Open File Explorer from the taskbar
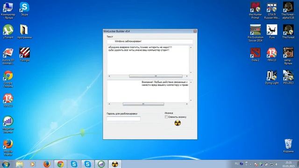The height and width of the screenshot is (168, 299). coord(20,164)
